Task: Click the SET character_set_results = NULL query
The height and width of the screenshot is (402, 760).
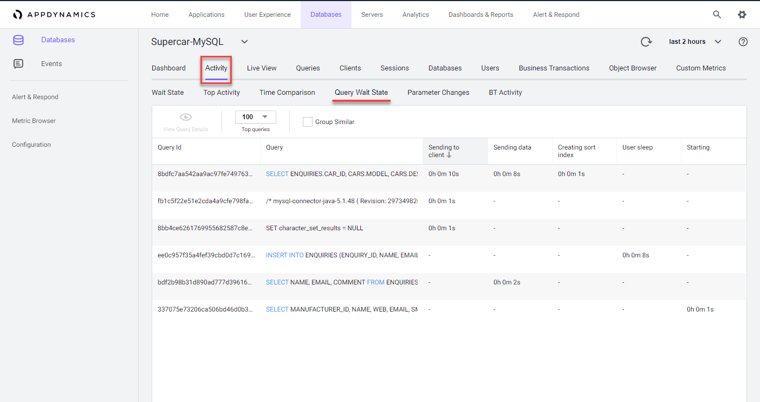Action: tap(315, 228)
